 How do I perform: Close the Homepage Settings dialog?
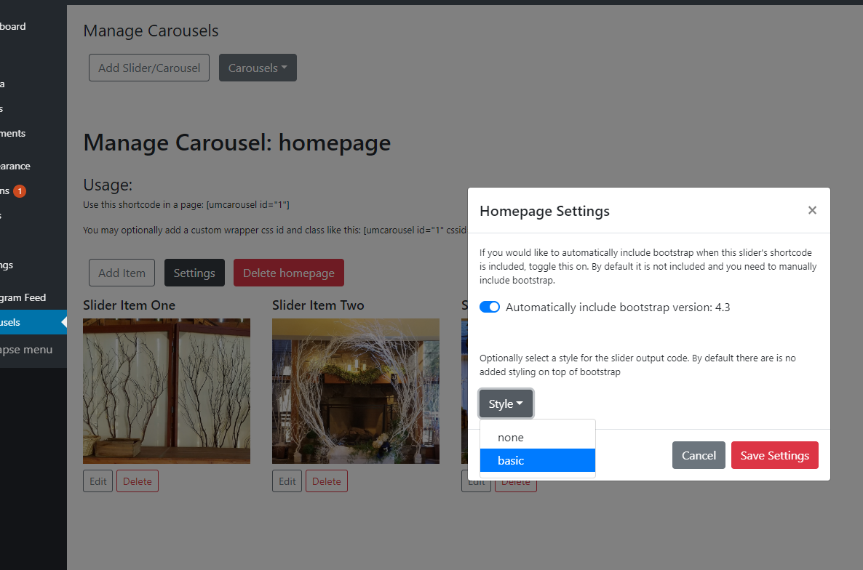[812, 211]
